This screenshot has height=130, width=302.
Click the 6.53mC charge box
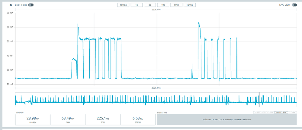coord(138,120)
